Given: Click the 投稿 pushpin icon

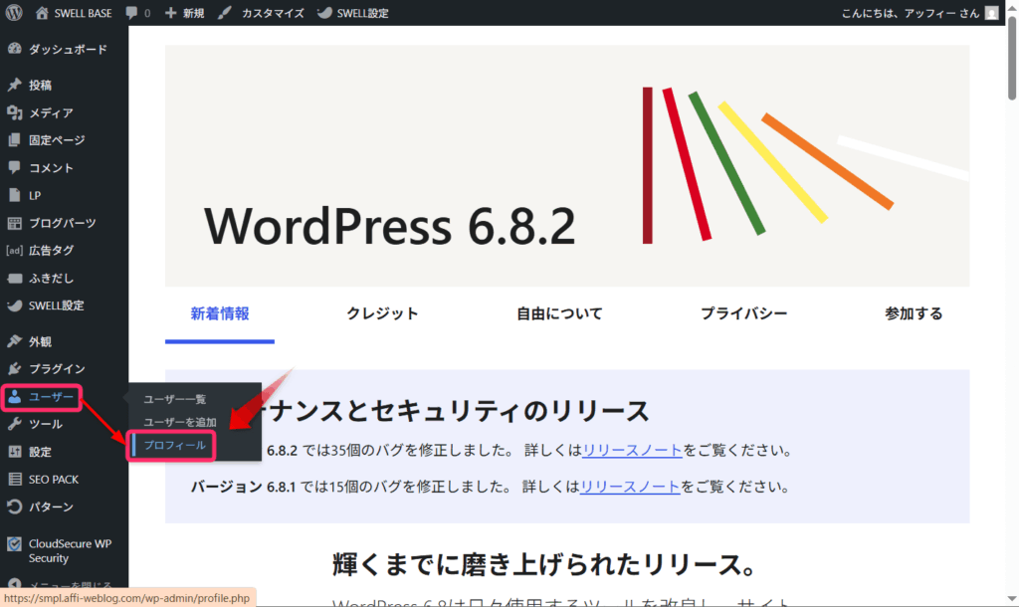Looking at the screenshot, I should click(14, 85).
